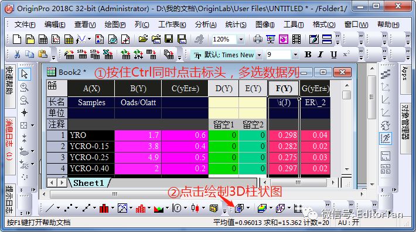Select the Zoom In tool
This screenshot has width=416, height=232.
[25, 88]
